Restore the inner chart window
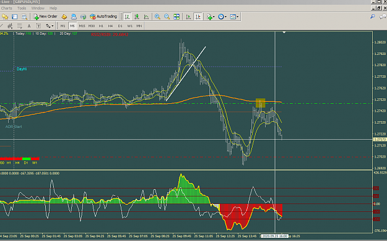Screen dimensions: 387x241 379,8
